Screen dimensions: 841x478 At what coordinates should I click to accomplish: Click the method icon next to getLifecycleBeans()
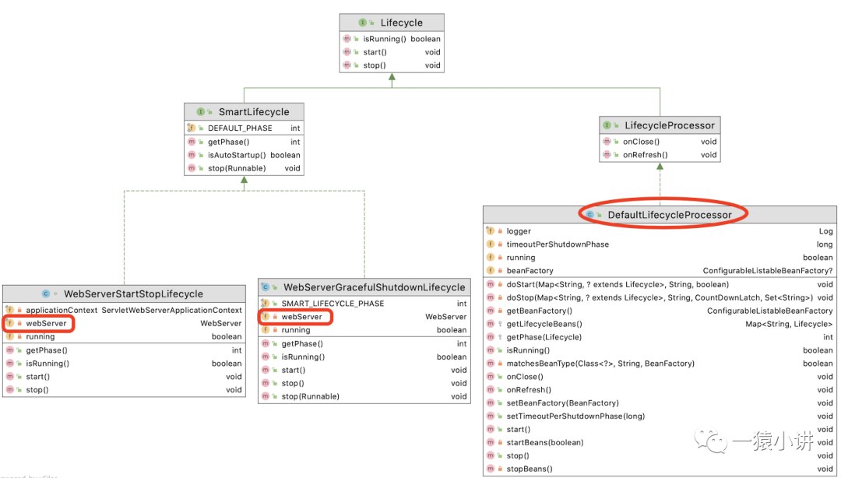tap(491, 324)
